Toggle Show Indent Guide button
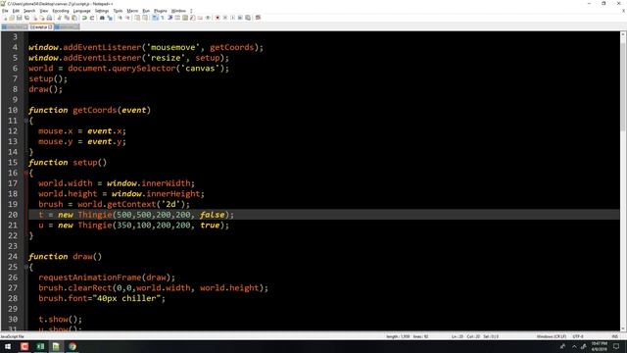Screen dimensions: 627x353 point(169,18)
